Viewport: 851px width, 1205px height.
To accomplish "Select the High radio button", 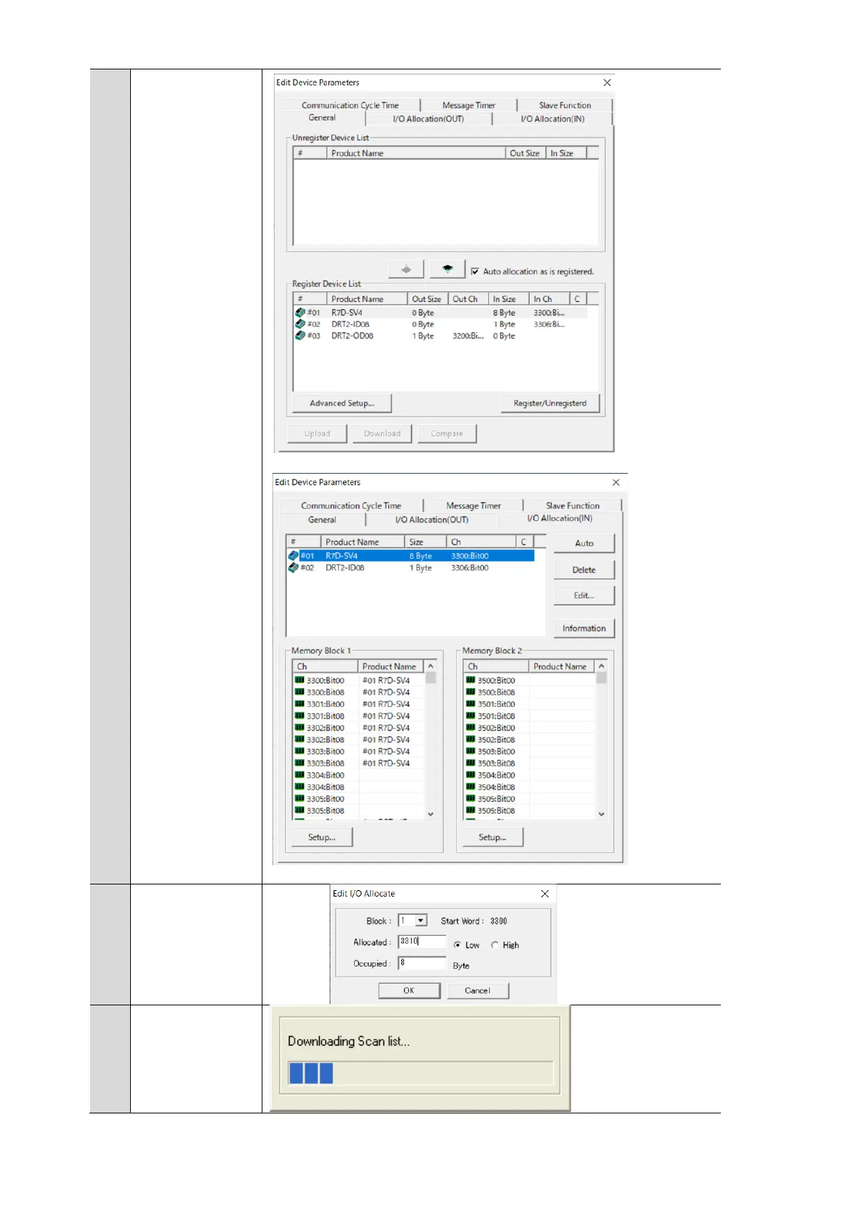I will (495, 945).
